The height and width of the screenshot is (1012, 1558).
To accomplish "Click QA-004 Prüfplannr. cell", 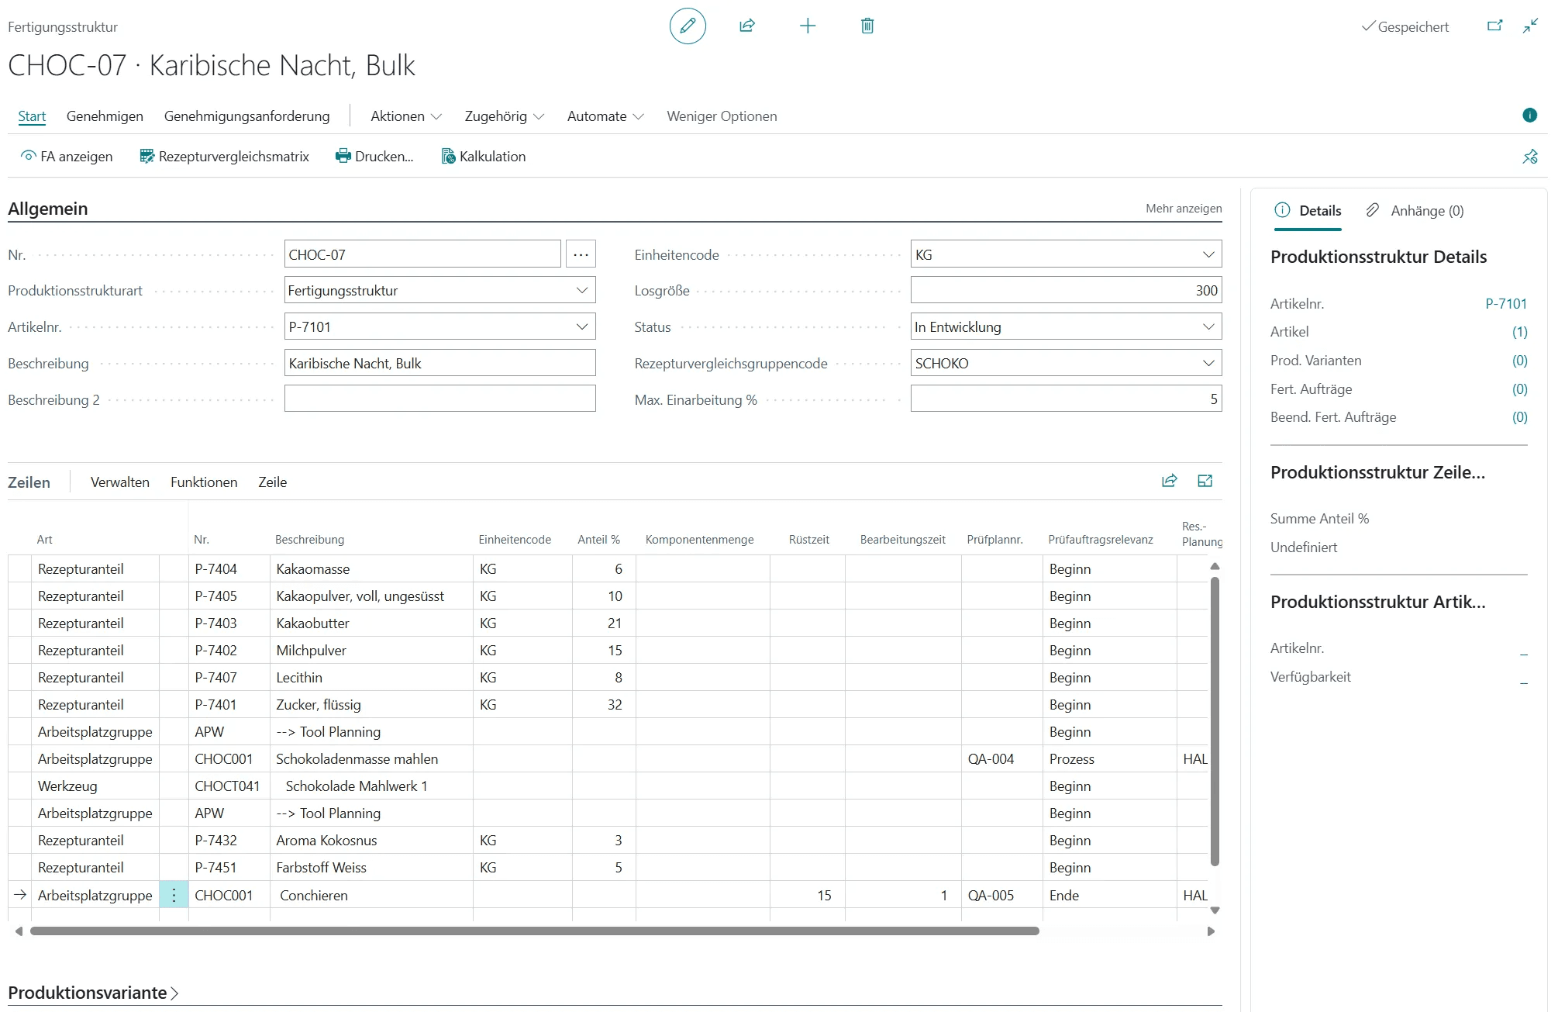I will pyautogui.click(x=1001, y=759).
